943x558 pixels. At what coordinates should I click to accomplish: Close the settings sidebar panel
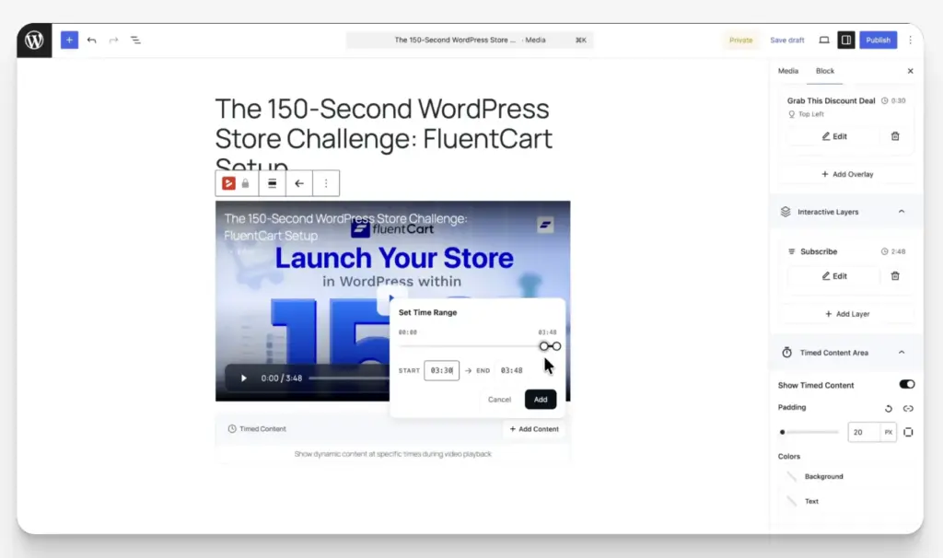[911, 71]
